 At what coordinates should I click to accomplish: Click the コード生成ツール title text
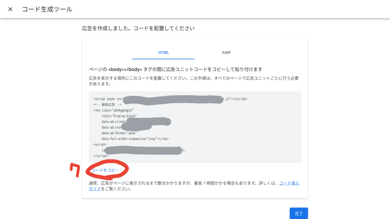[47, 9]
